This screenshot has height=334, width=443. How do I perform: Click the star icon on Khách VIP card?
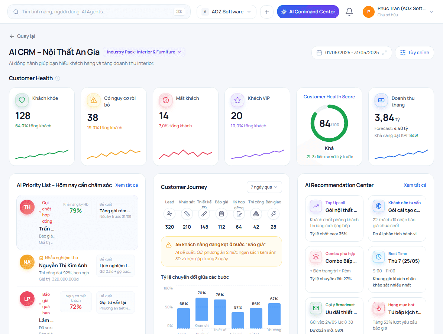tap(237, 100)
